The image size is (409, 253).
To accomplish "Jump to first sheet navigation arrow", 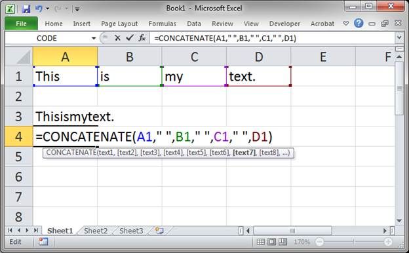I will click(10, 230).
